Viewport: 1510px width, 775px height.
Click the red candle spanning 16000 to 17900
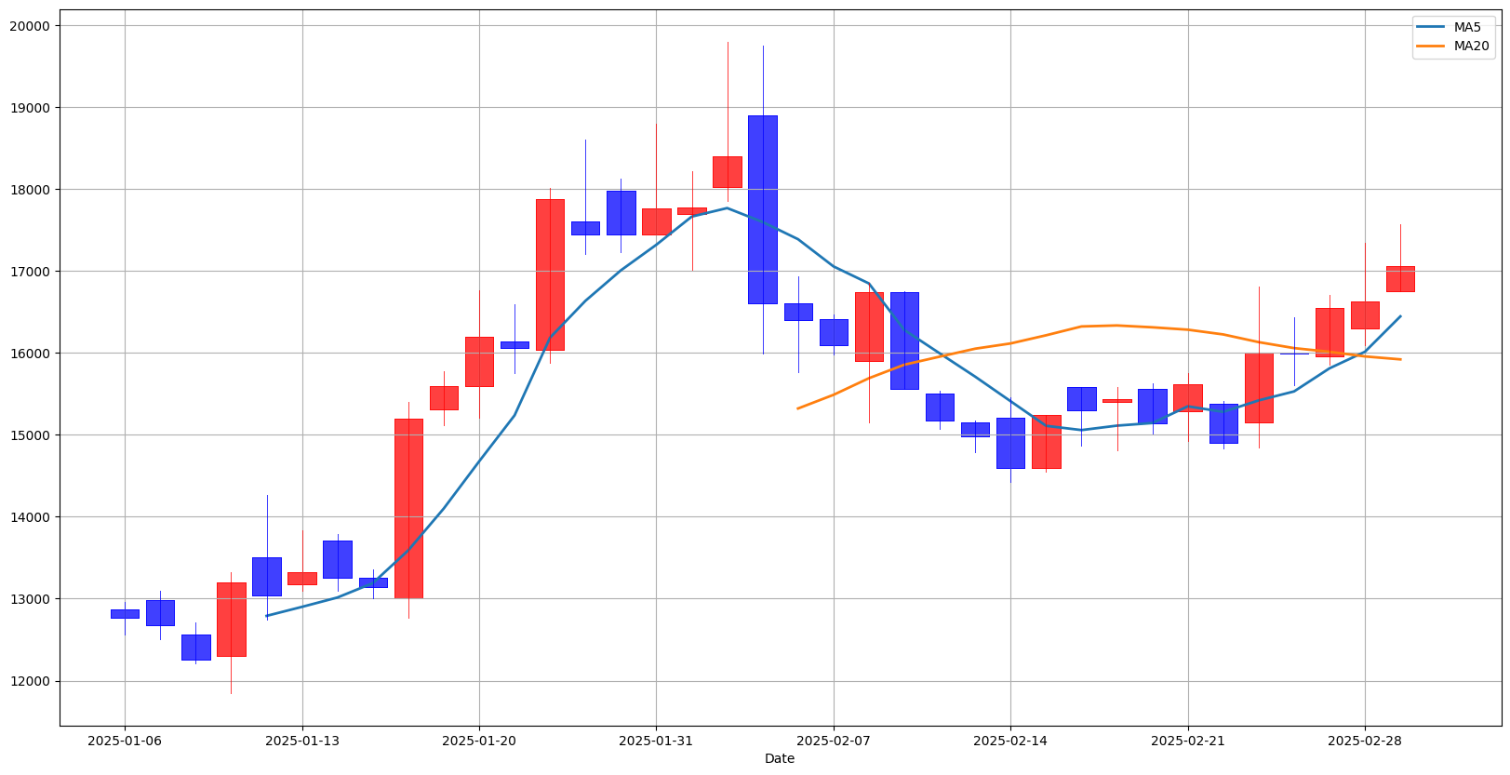pyautogui.click(x=550, y=274)
